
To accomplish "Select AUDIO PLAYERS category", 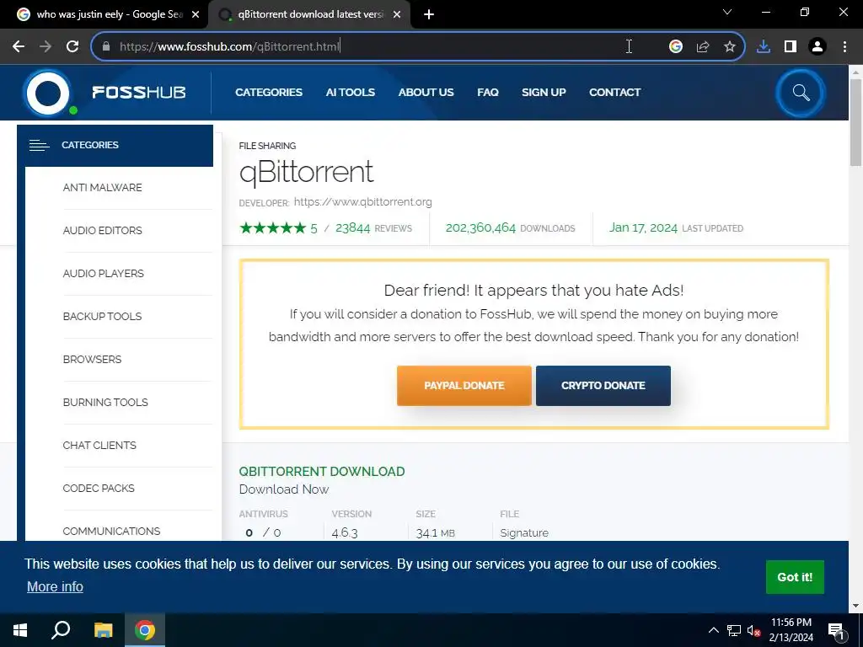I will point(104,274).
